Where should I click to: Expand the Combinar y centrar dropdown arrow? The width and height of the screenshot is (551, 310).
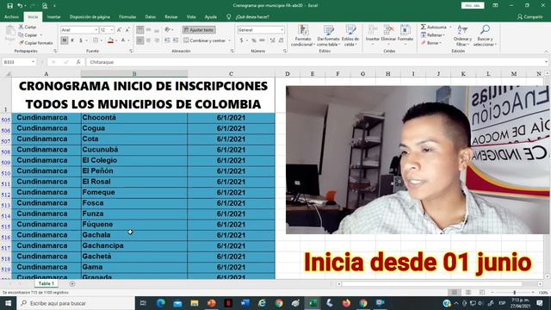click(230, 40)
